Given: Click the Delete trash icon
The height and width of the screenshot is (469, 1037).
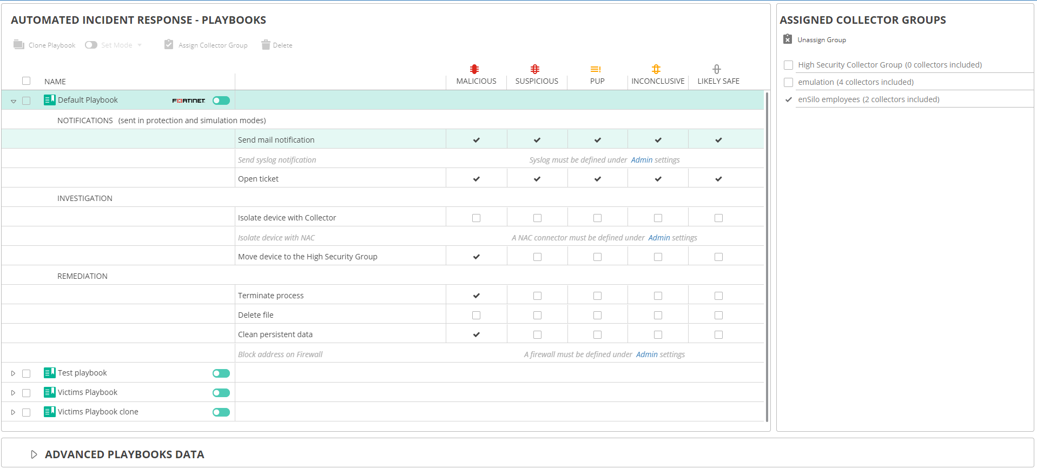Looking at the screenshot, I should pos(266,45).
